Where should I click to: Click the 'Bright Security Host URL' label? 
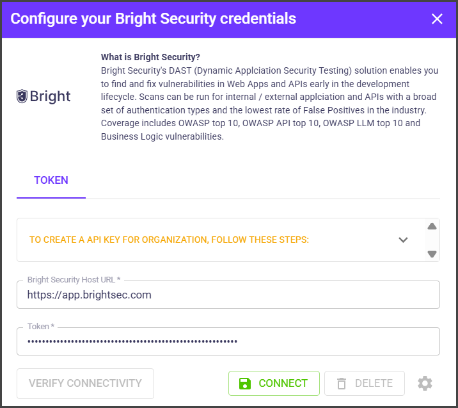pos(74,281)
